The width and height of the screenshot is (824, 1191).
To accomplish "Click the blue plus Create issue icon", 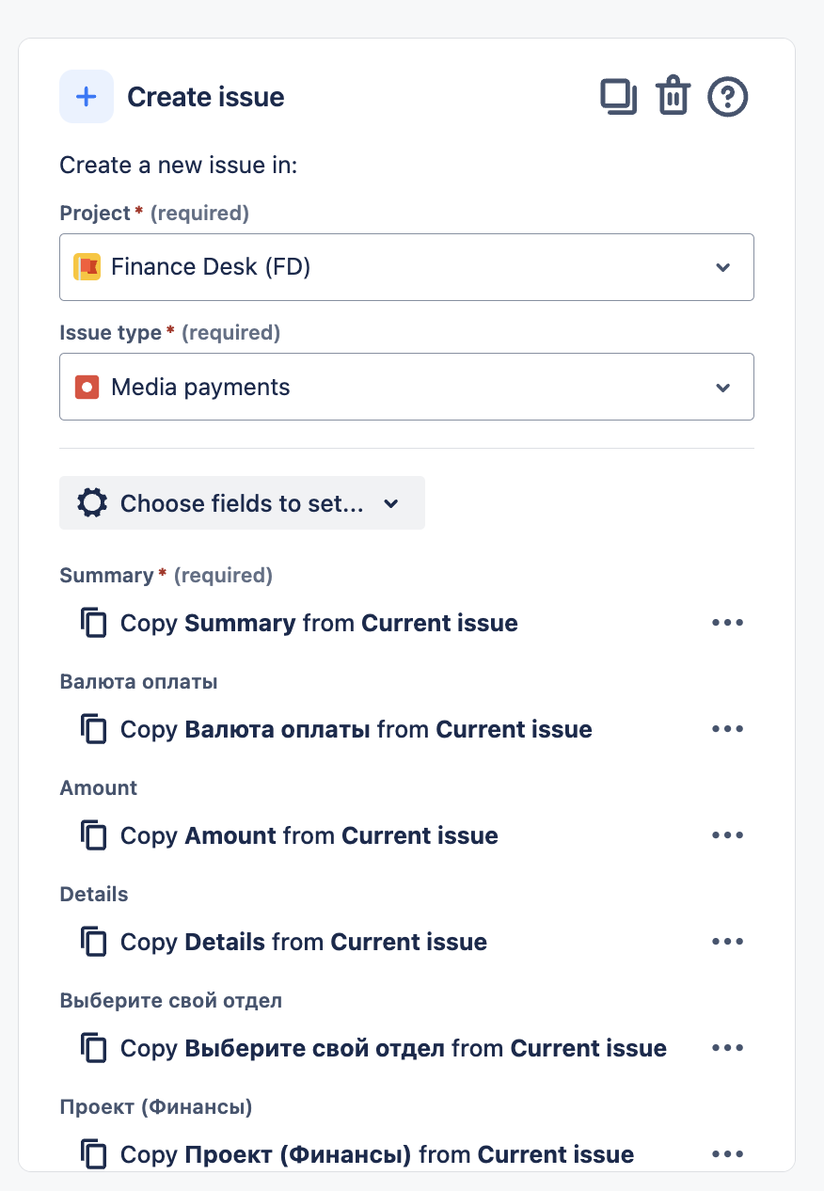I will point(87,97).
